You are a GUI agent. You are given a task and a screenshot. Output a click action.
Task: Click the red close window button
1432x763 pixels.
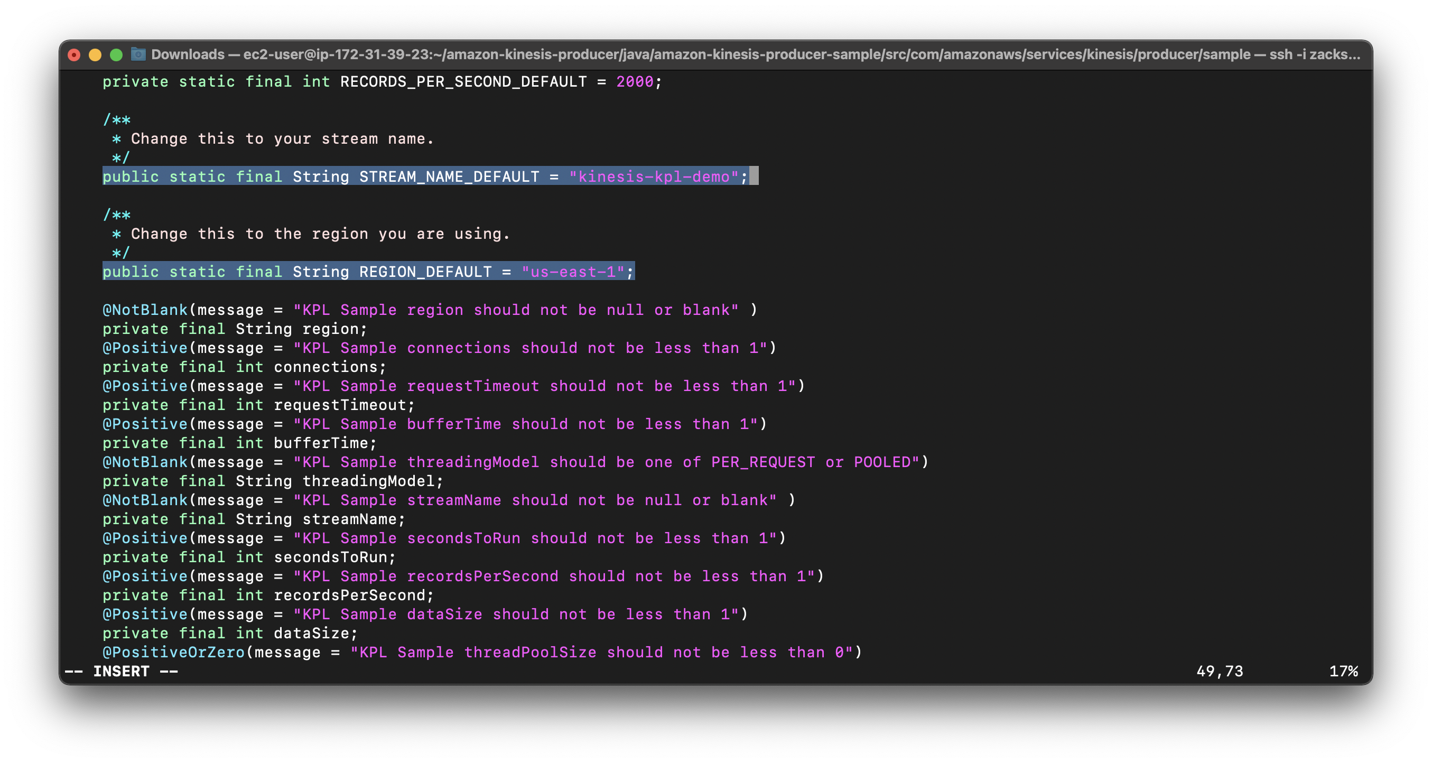[x=74, y=55]
